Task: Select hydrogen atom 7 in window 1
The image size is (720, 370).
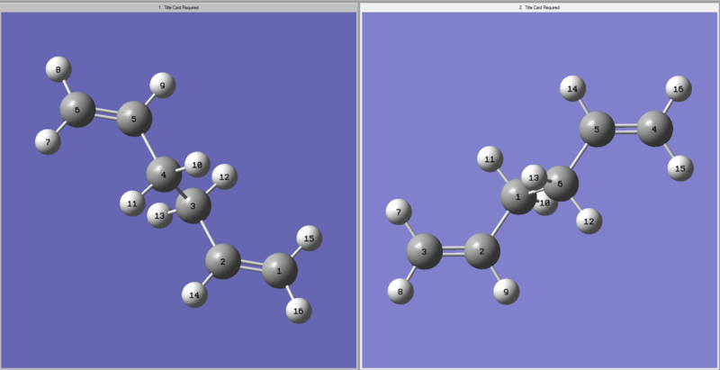Action: point(48,141)
